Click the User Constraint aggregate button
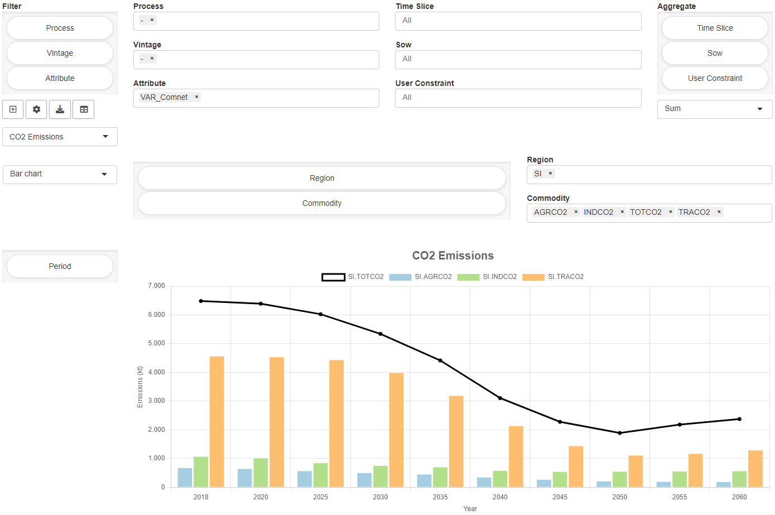Image resolution: width=775 pixels, height=515 pixels. [x=715, y=78]
